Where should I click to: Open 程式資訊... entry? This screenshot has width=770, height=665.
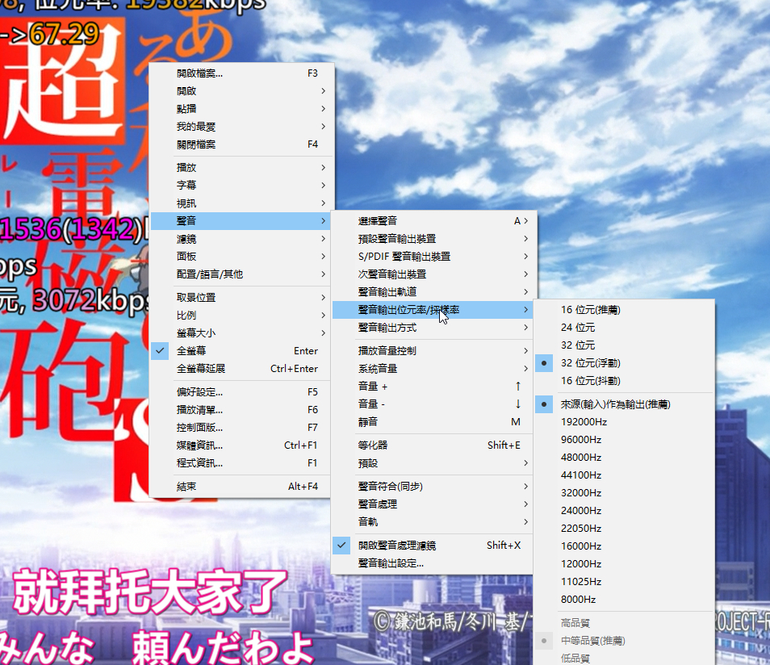(x=241, y=462)
